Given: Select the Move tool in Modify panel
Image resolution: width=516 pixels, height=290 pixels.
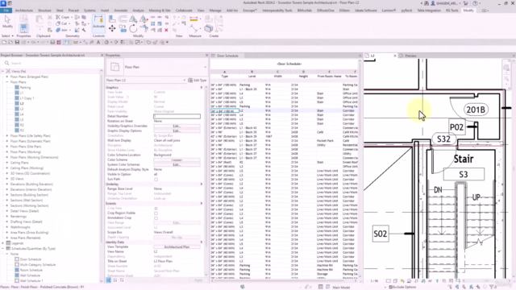Looking at the screenshot, I should pyautogui.click(x=112, y=29).
